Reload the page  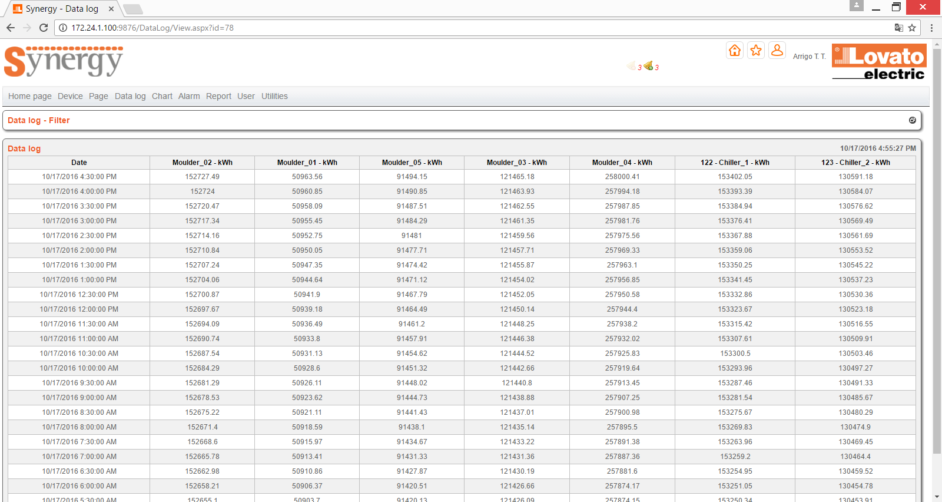(x=44, y=28)
